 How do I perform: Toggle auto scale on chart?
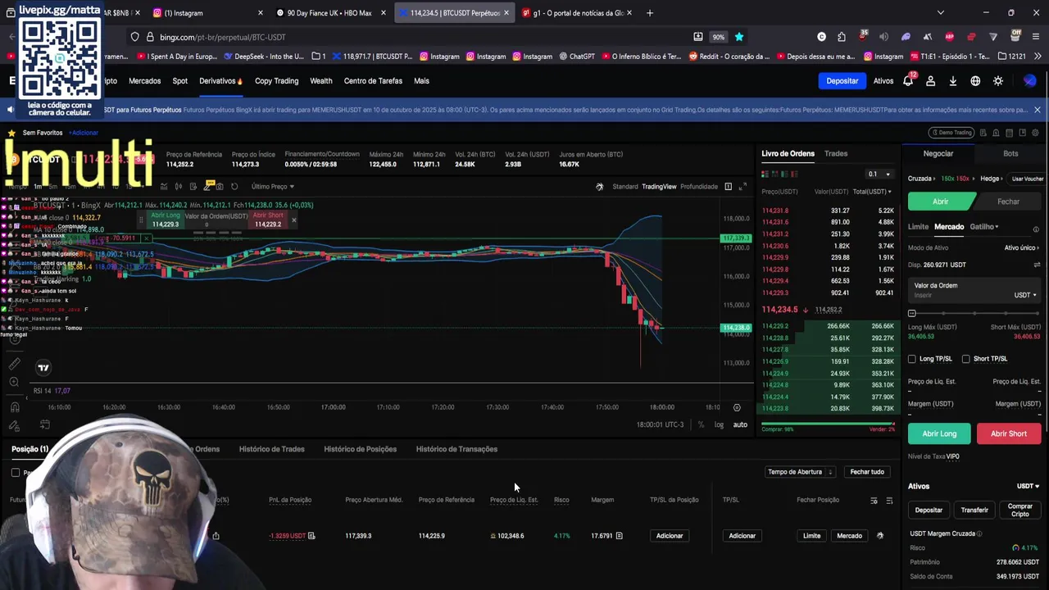[x=740, y=424]
